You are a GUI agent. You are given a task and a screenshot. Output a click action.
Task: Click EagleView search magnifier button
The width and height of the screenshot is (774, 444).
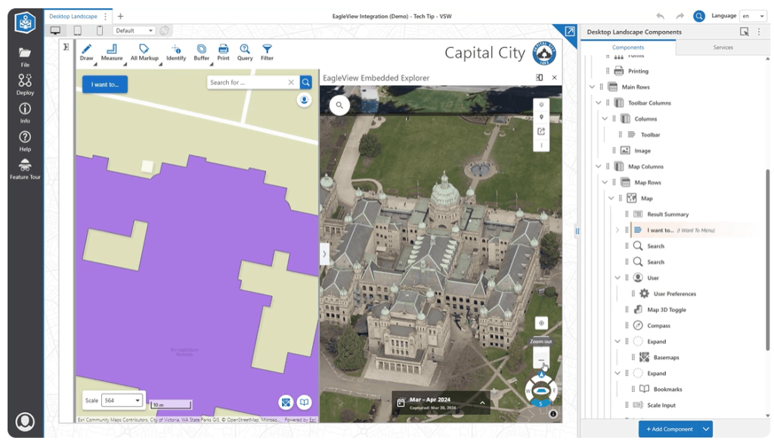339,105
